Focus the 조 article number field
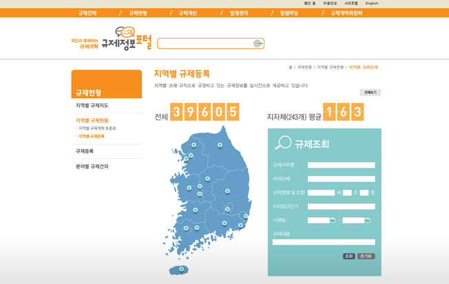The width and height of the screenshot is (449, 284). pos(347,193)
